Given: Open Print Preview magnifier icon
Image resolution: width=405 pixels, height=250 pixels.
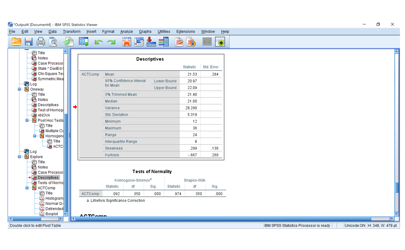Looking at the screenshot, I should 53,42.
